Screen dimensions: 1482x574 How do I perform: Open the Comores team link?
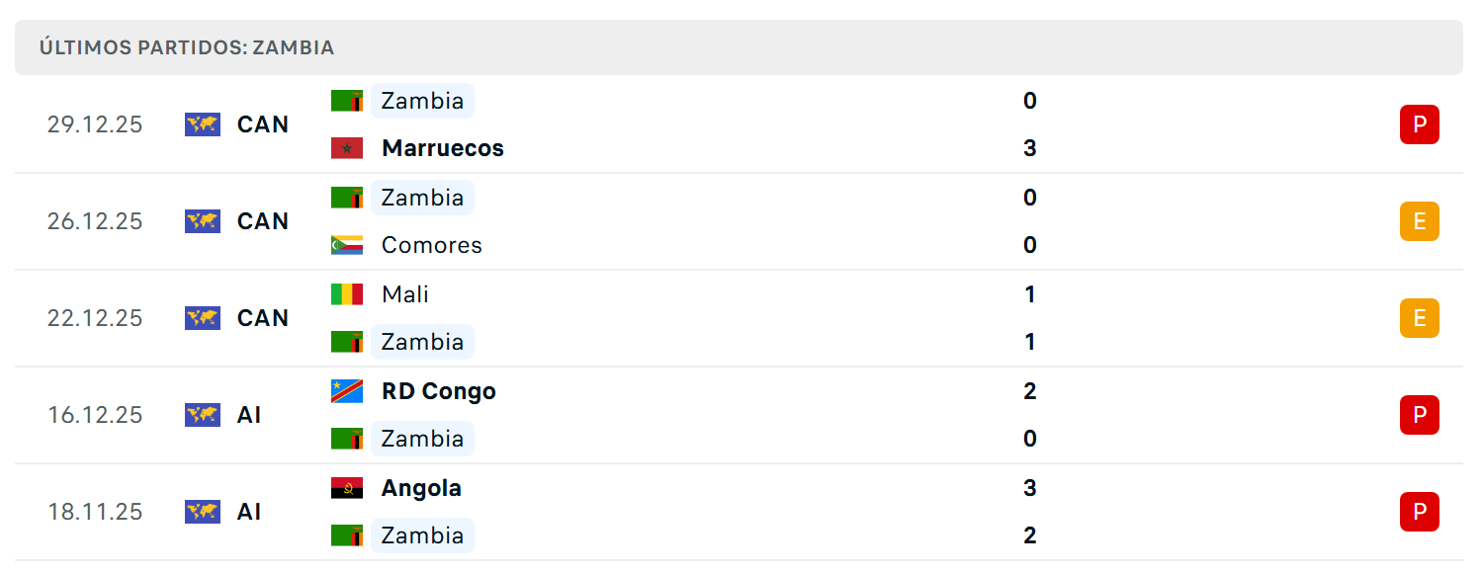pos(432,245)
